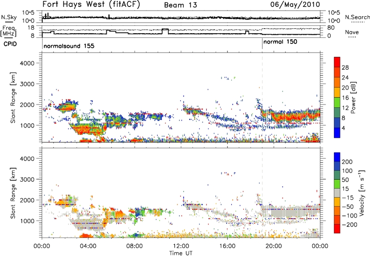370x256 pixels.
Task: Click the red bottom of the velocity colorbar
Action: point(337,229)
